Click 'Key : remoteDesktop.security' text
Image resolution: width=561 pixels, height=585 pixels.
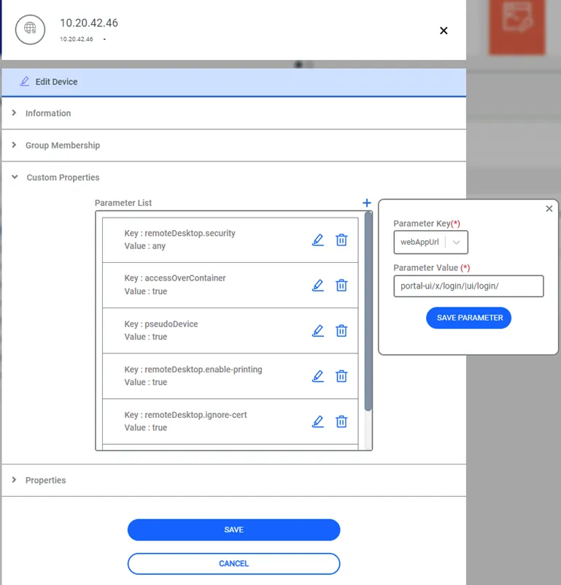180,233
